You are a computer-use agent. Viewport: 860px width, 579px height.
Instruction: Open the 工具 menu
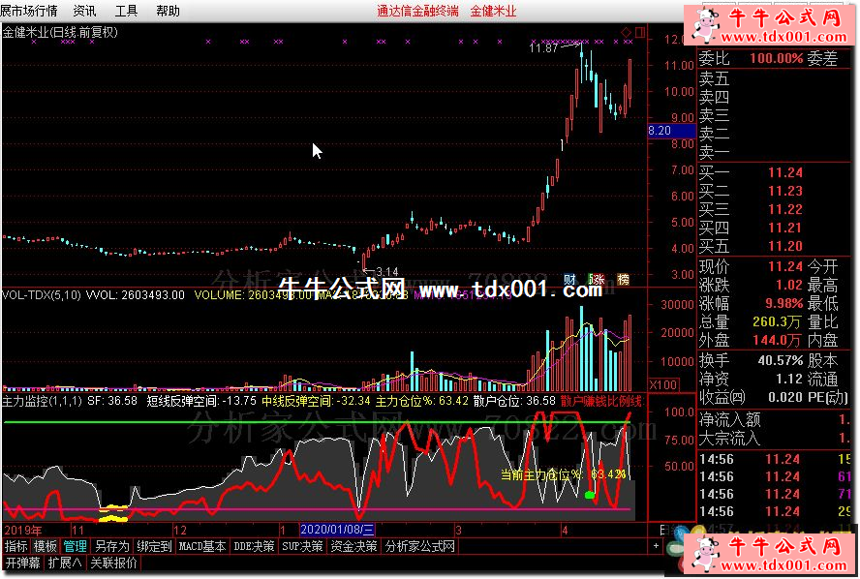[126, 11]
